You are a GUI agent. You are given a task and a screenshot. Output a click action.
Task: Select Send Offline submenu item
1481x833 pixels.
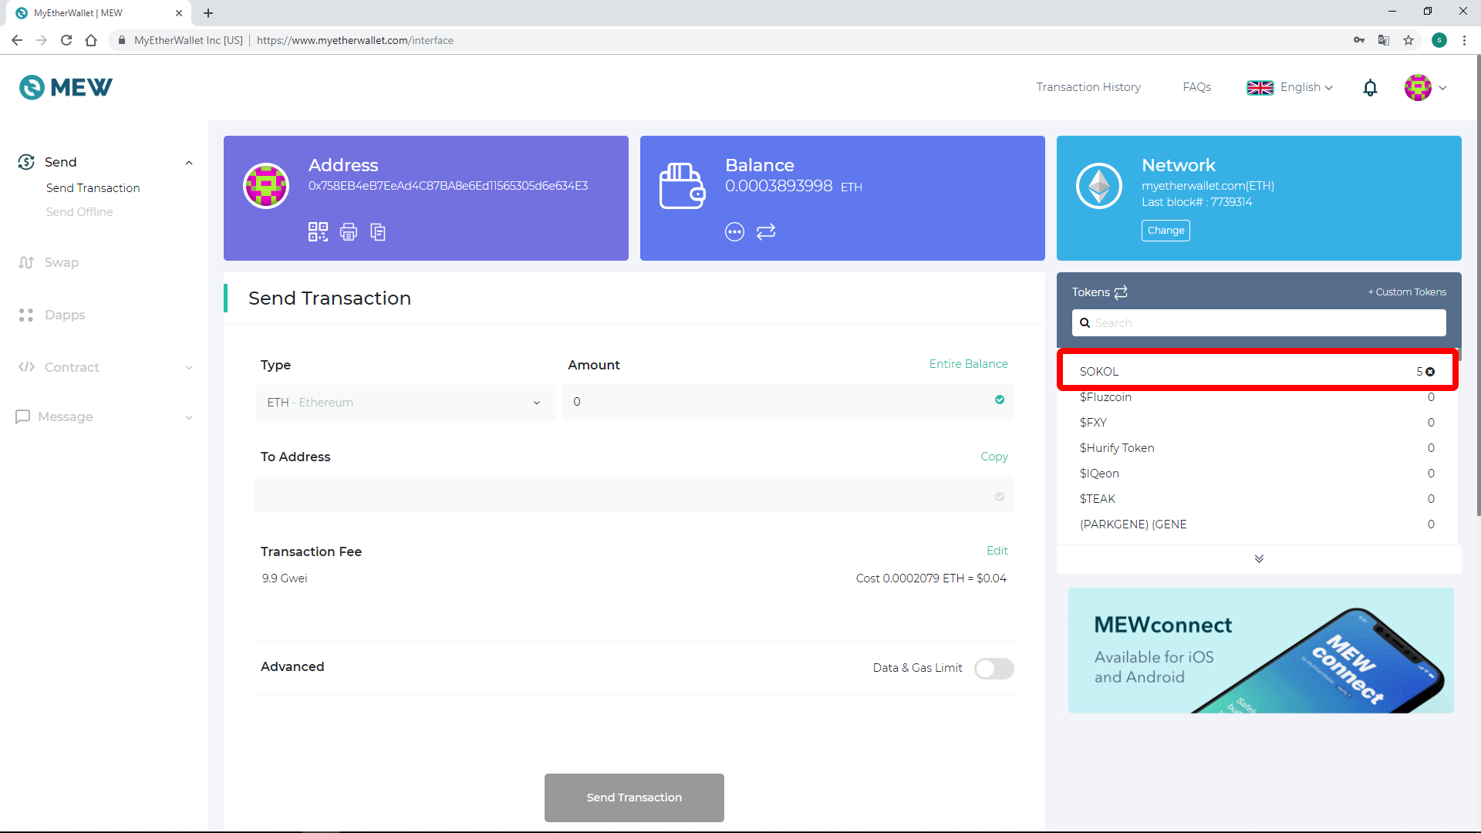79,212
